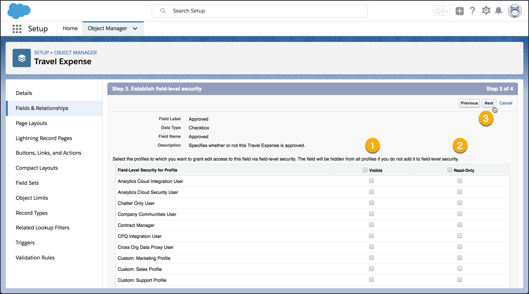Check Read-Only for CPQ Integration User

pos(460,236)
